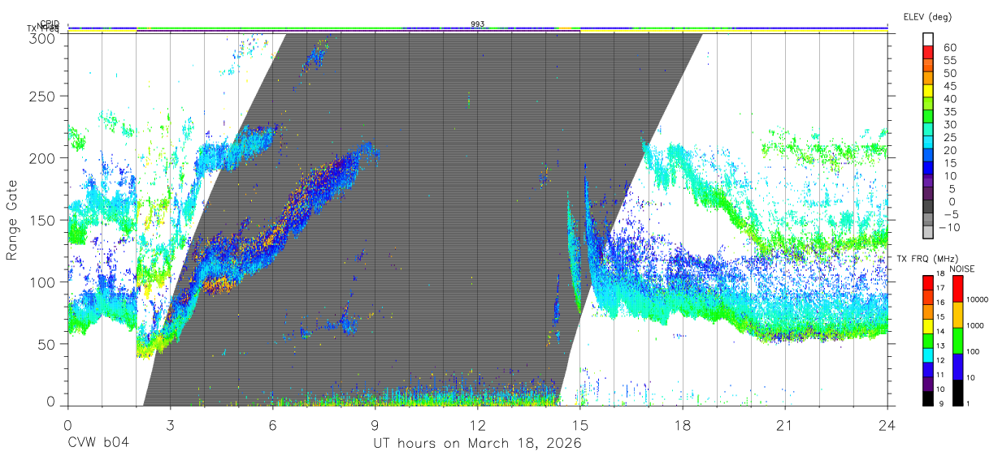The height and width of the screenshot is (460, 998).
Task: Click the "CVW b04" radar beam label
Action: (98, 444)
